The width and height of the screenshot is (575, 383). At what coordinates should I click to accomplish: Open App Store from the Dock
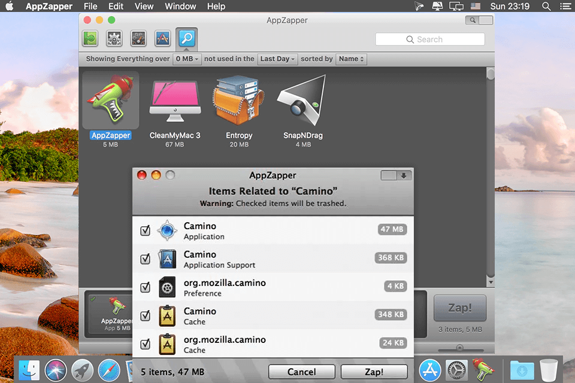(430, 370)
